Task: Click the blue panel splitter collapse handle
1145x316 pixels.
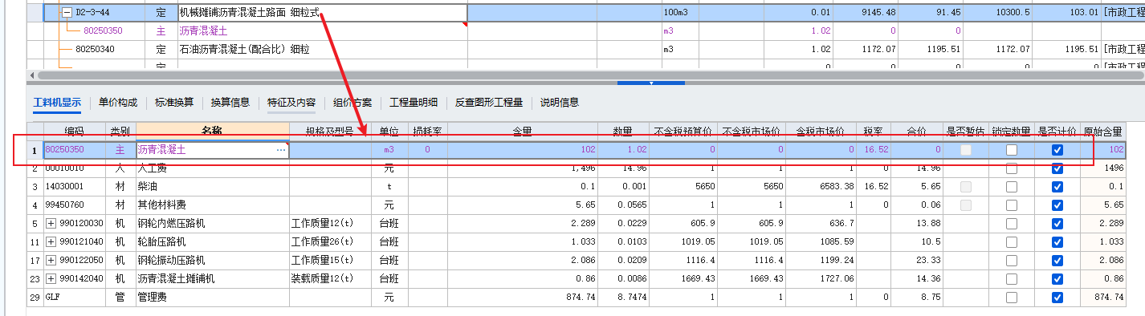Action: 651,83
